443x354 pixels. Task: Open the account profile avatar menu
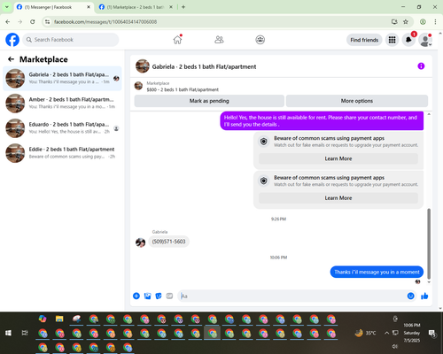(x=425, y=40)
